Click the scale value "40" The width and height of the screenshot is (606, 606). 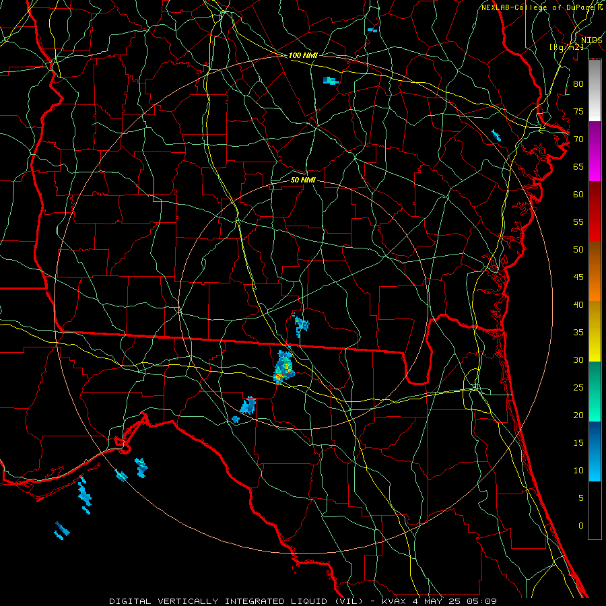point(578,304)
